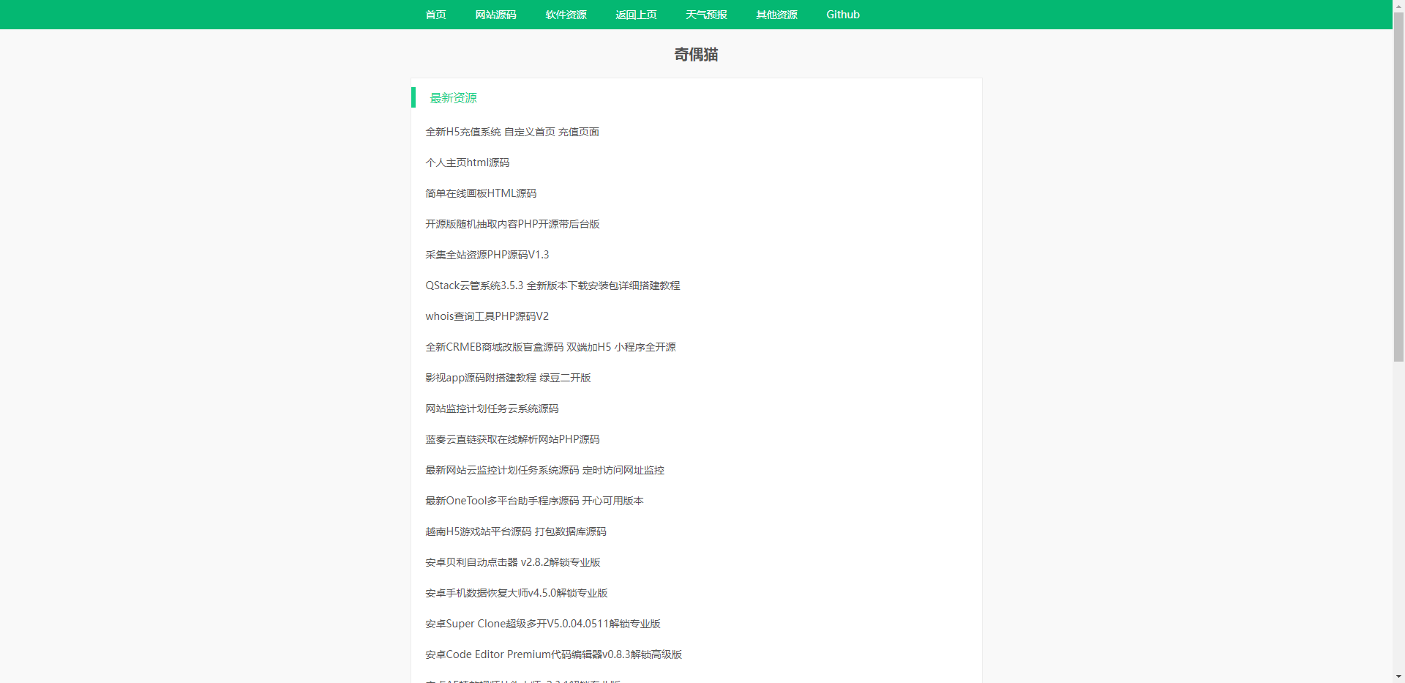Open whois查询工具PHP源码V2 link
Viewport: 1405px width, 683px height.
[487, 316]
